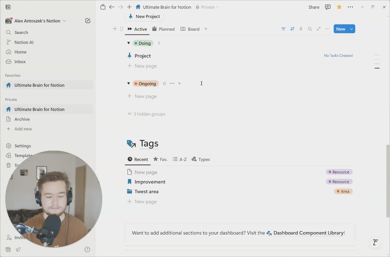Screen dimensions: 390x257
Task: Expand the 3 hidden groups
Action: [146, 114]
